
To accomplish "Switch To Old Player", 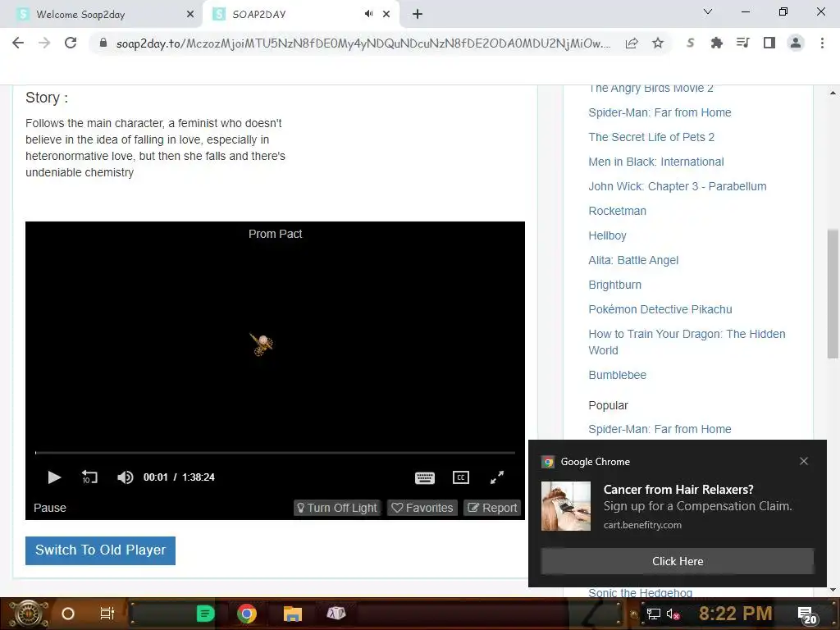I will point(100,550).
